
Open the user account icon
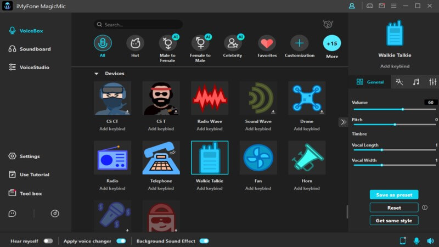pos(352,6)
